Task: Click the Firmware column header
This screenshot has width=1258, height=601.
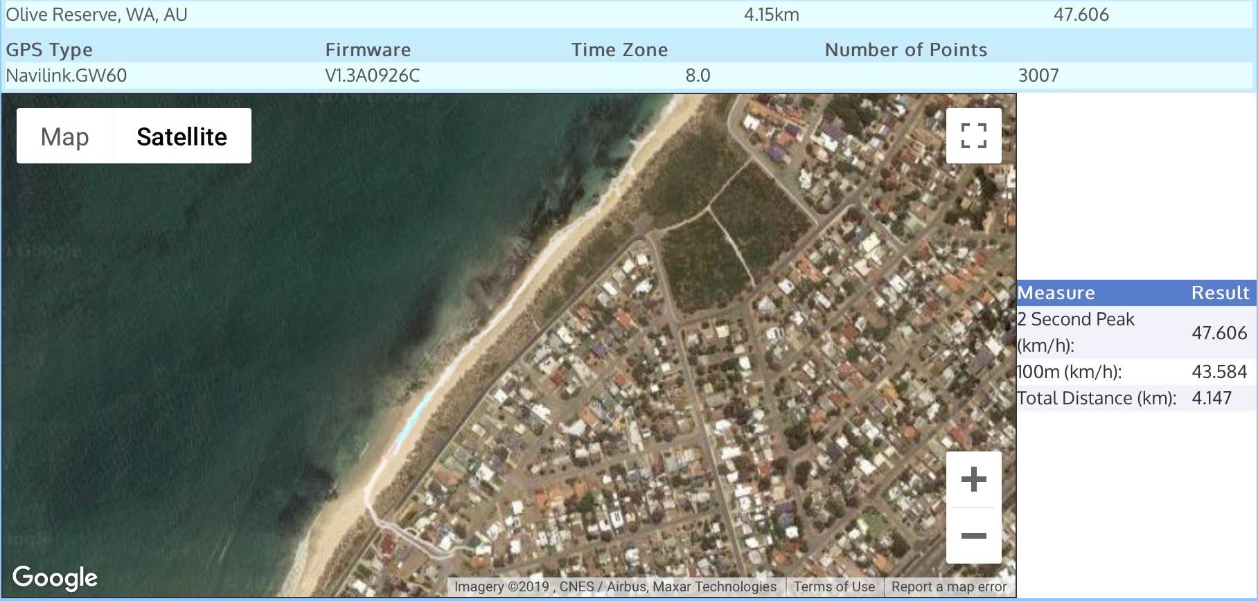Action: point(368,50)
